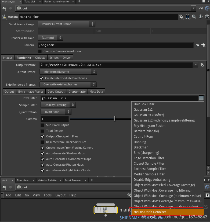This screenshot has width=210, height=222.
Task: Click the jump to camera arrow icon
Action: [197, 45]
